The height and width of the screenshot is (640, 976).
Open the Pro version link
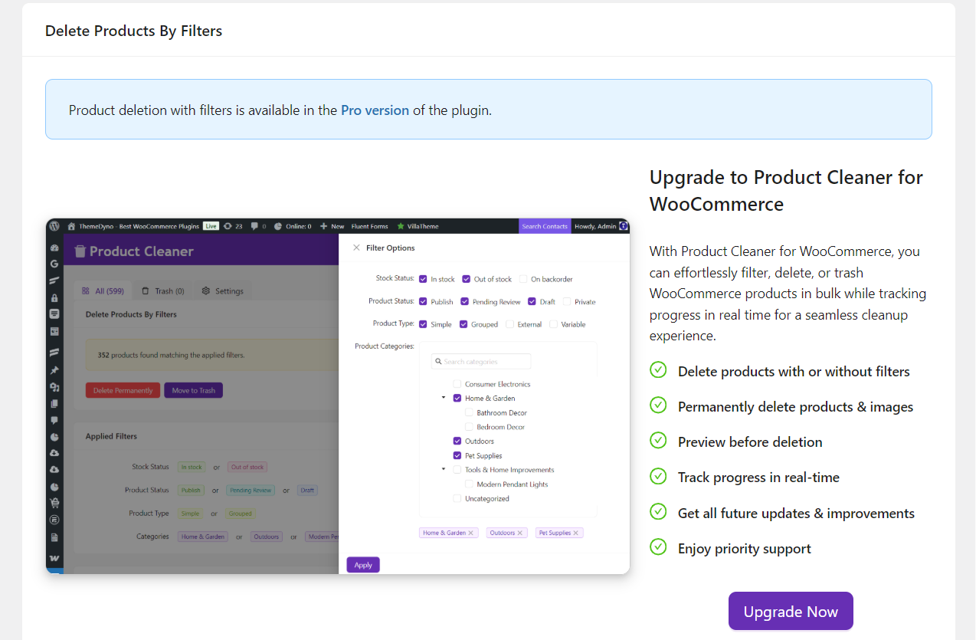pos(375,110)
